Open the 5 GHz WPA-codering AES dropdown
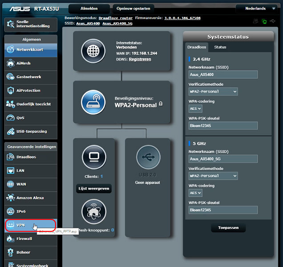 coord(195,193)
